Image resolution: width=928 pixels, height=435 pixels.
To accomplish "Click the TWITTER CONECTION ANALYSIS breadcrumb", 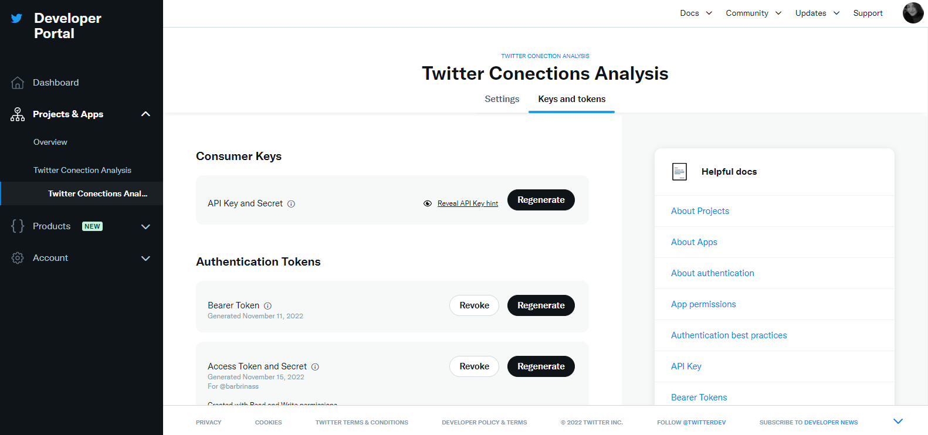I will pos(545,56).
